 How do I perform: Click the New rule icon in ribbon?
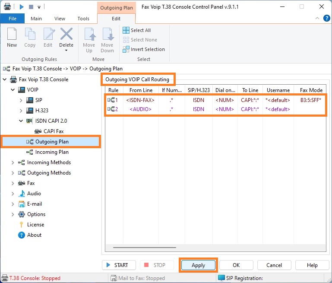(12, 34)
